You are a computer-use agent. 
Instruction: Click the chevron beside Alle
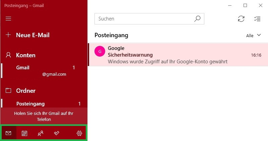[259, 35]
